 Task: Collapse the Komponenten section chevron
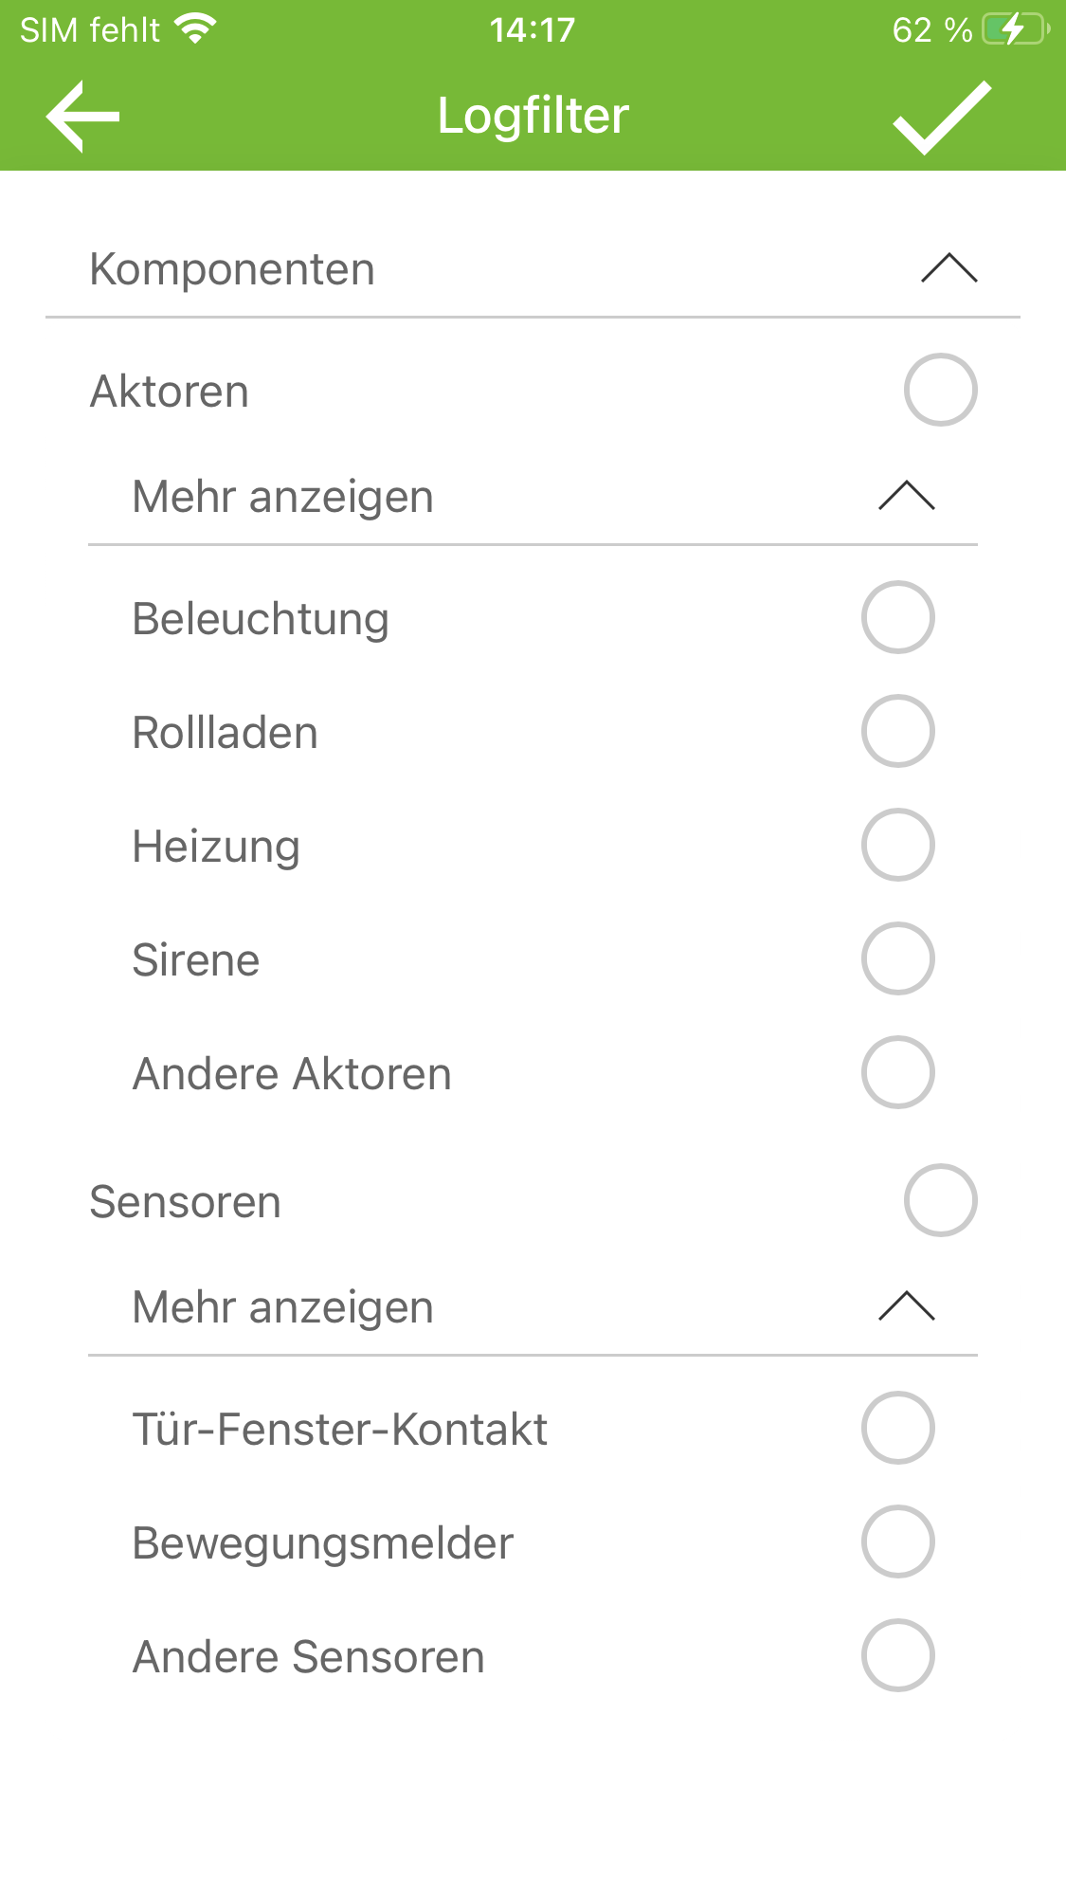click(949, 268)
